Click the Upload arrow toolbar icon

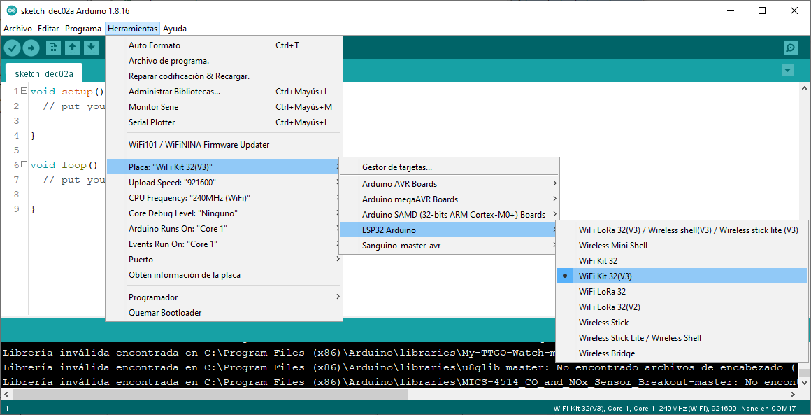pos(31,48)
